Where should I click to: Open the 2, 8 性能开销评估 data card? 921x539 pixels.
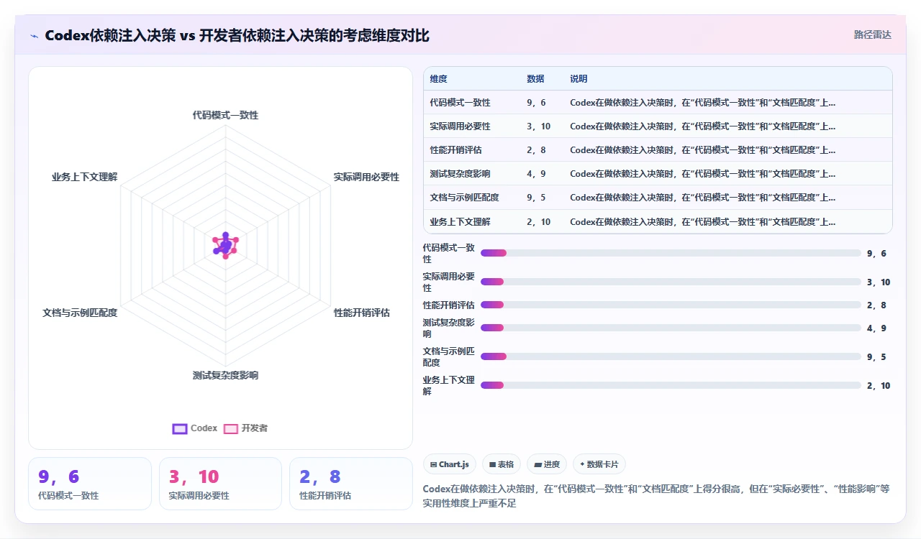(x=351, y=484)
